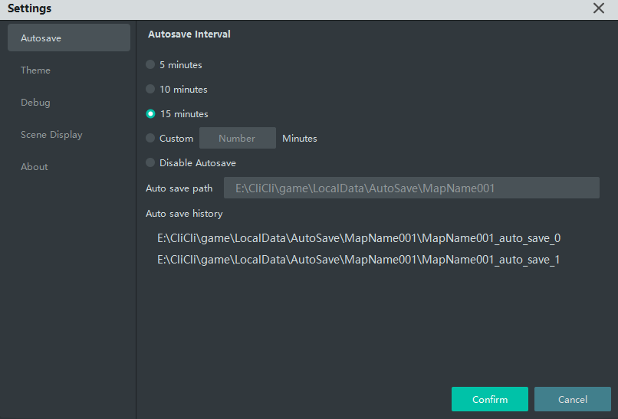618x419 pixels.
Task: Click the Settings window title
Action: click(x=30, y=8)
